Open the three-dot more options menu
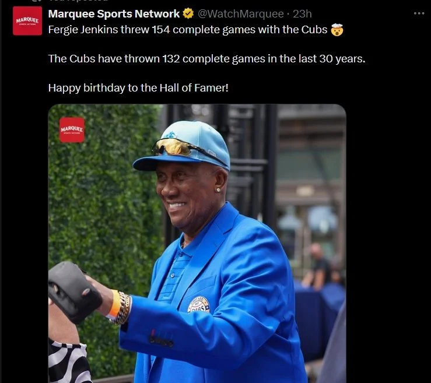The width and height of the screenshot is (431, 383). coord(419,13)
